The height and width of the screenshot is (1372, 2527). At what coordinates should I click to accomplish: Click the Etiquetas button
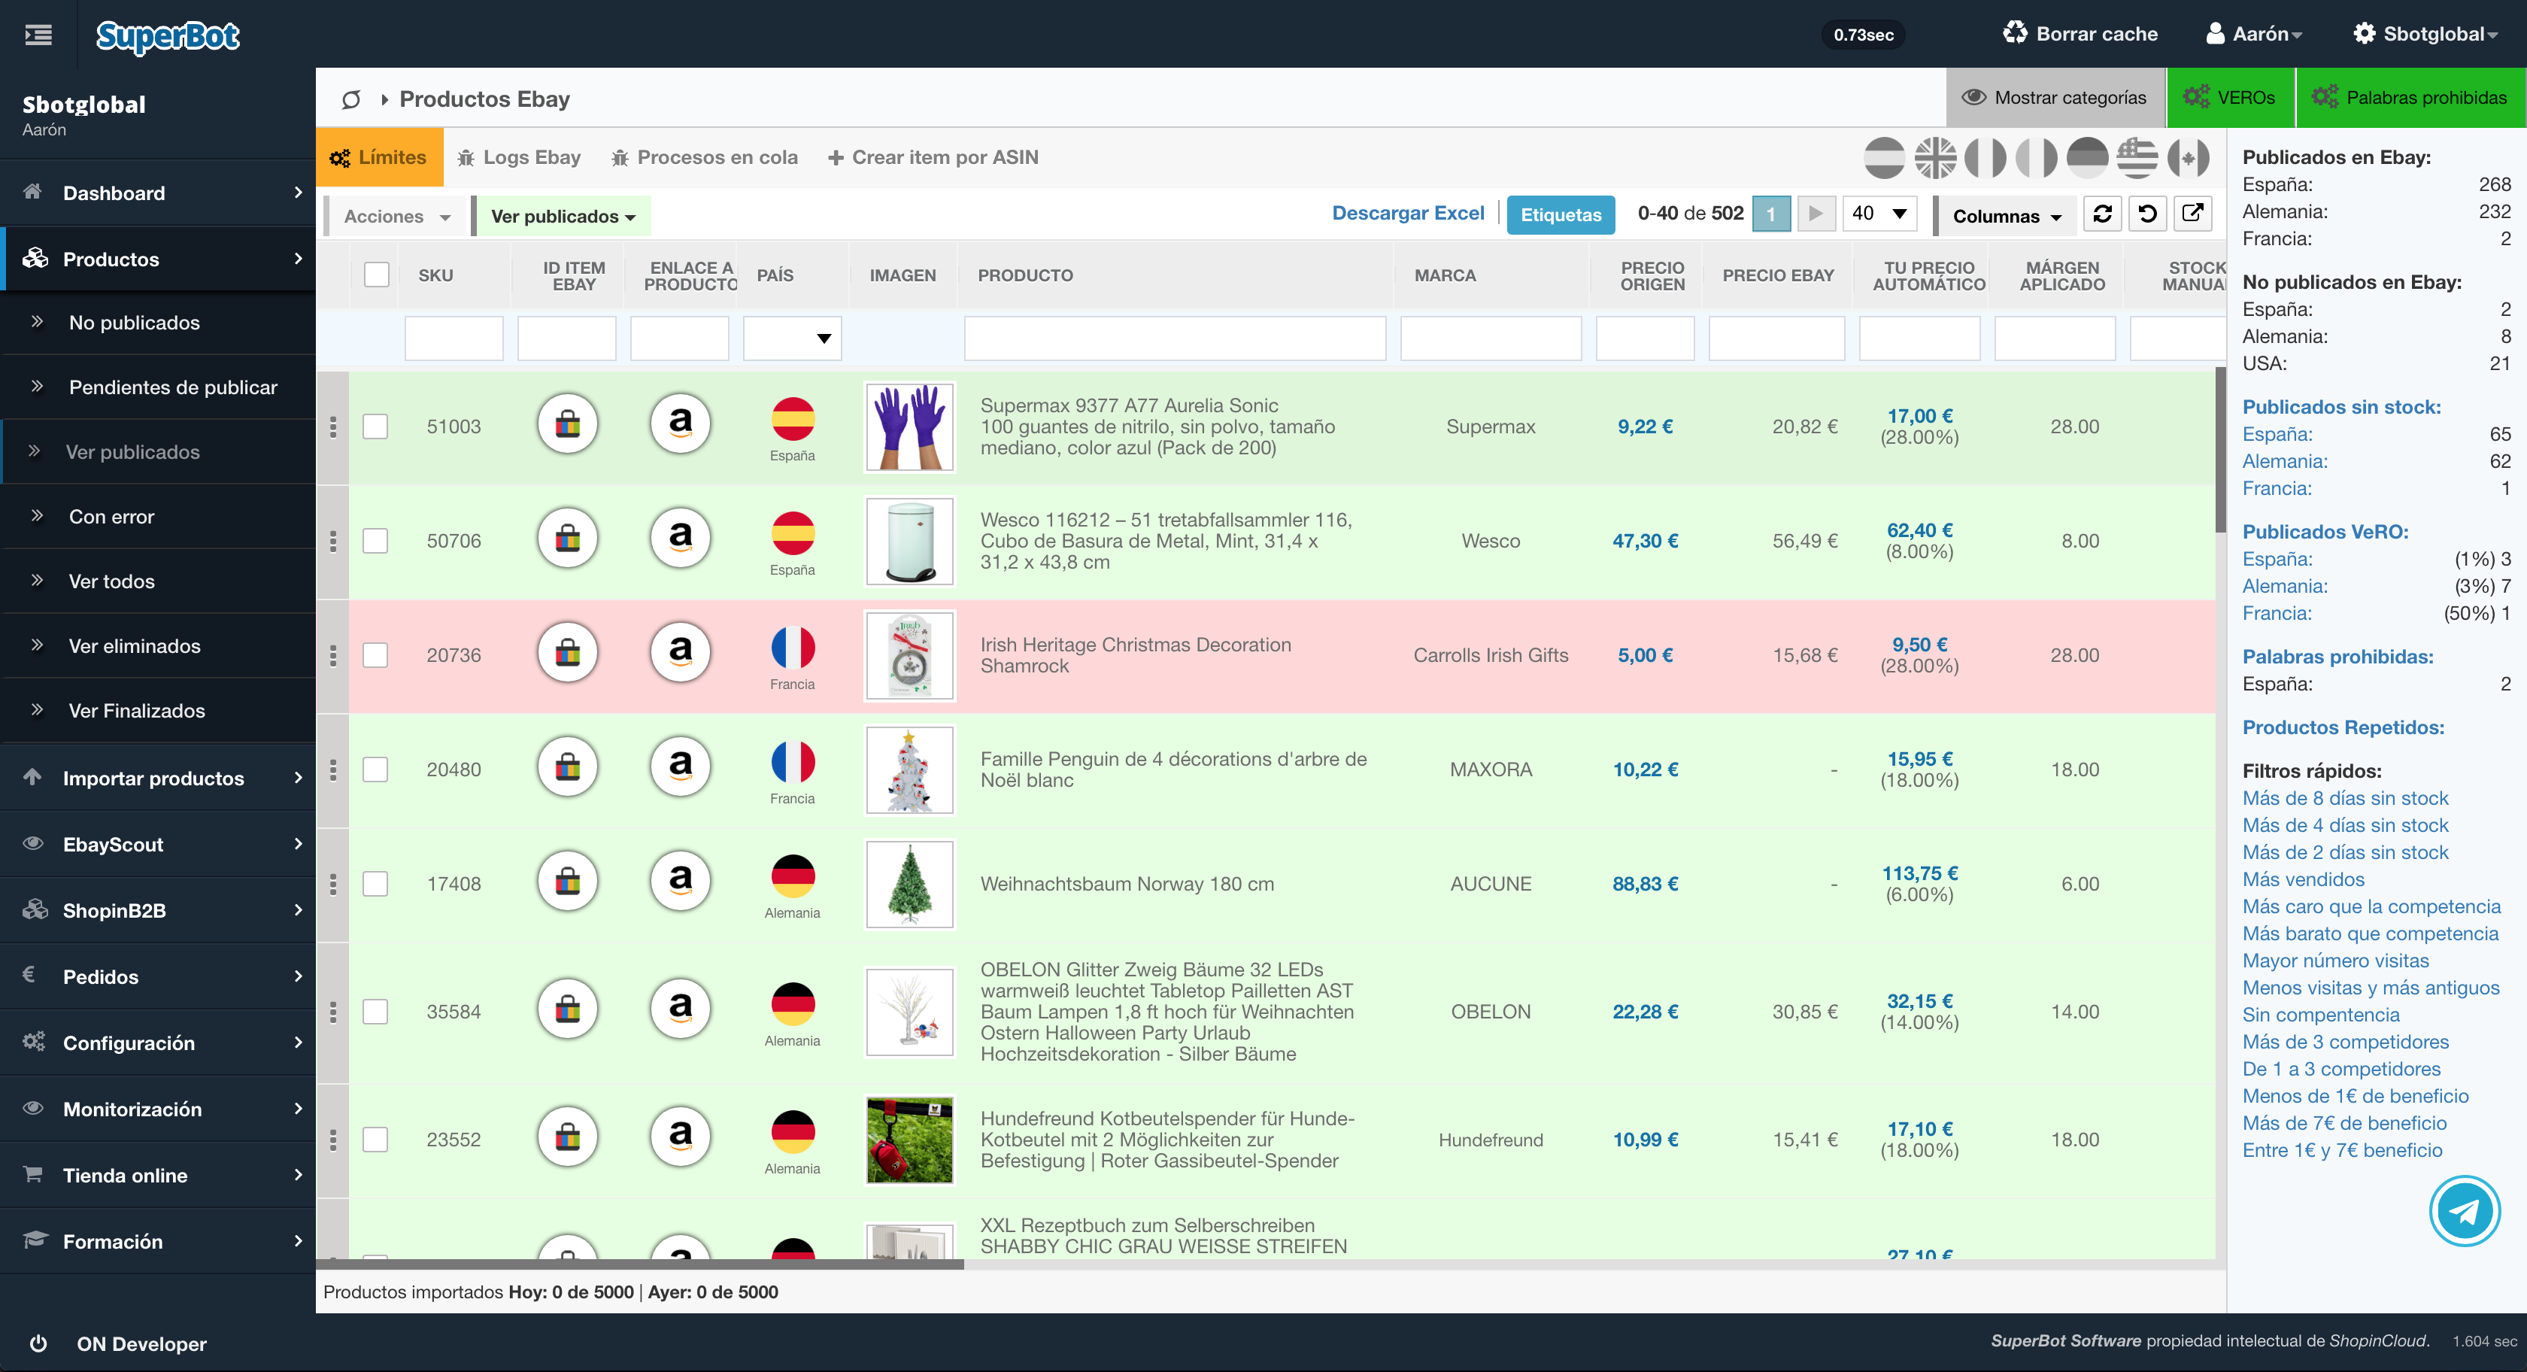(1561, 215)
